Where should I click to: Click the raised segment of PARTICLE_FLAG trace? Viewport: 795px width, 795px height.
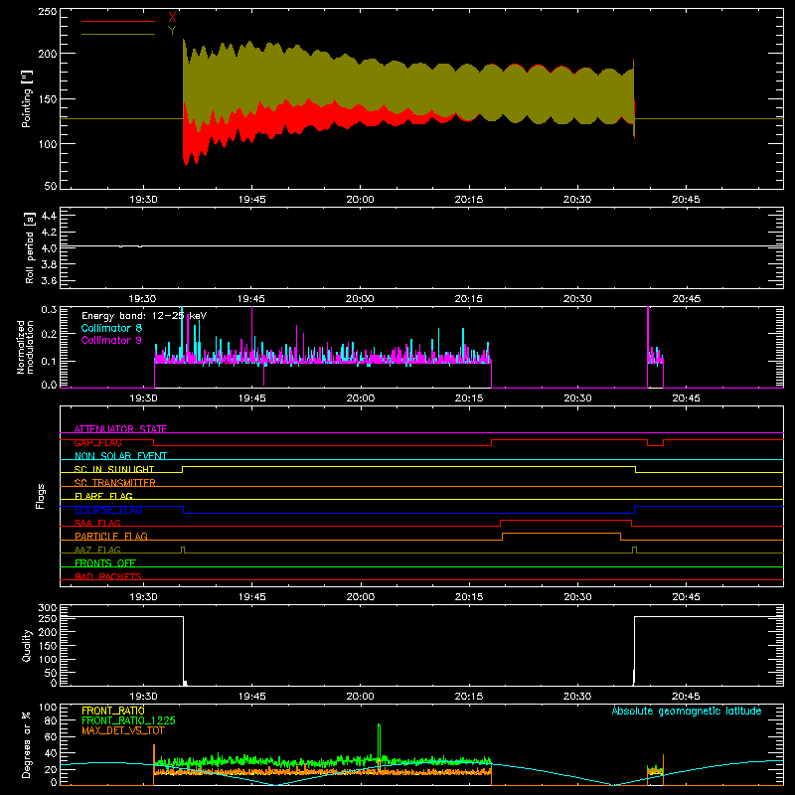pyautogui.click(x=561, y=534)
